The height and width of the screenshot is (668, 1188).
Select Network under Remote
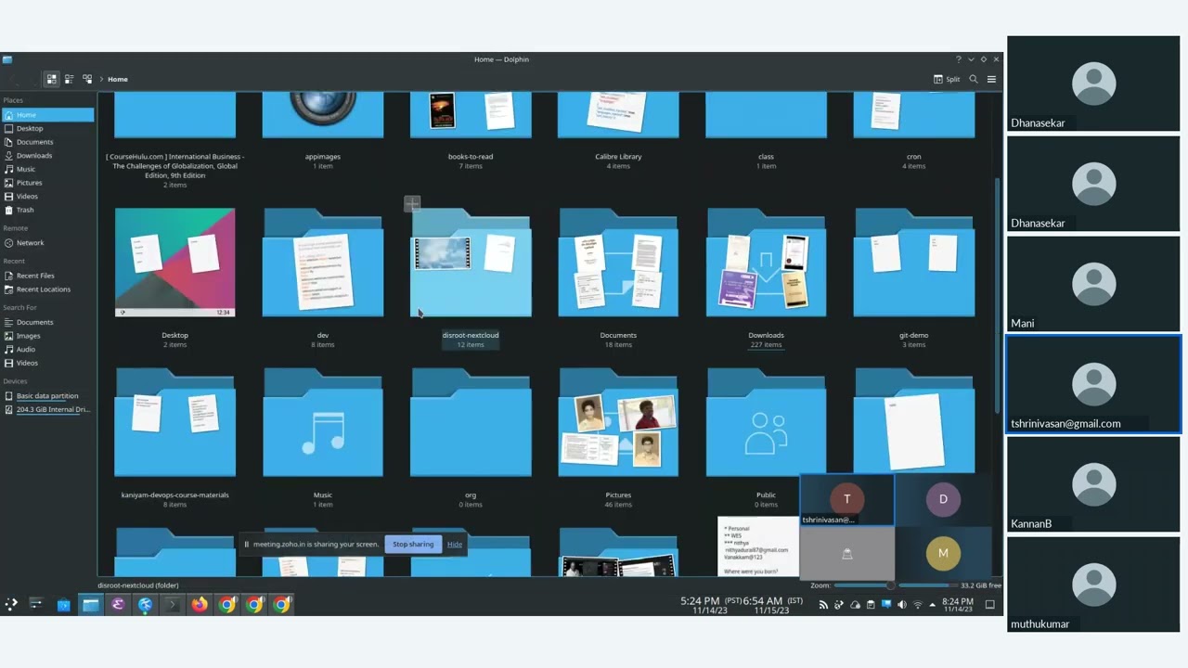point(47,243)
